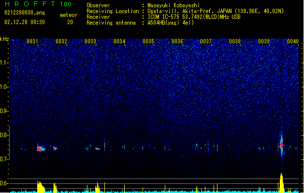This screenshot has width=304, height=193.
Task: Click the 0.7 kHz axis label
Action: coord(4,159)
